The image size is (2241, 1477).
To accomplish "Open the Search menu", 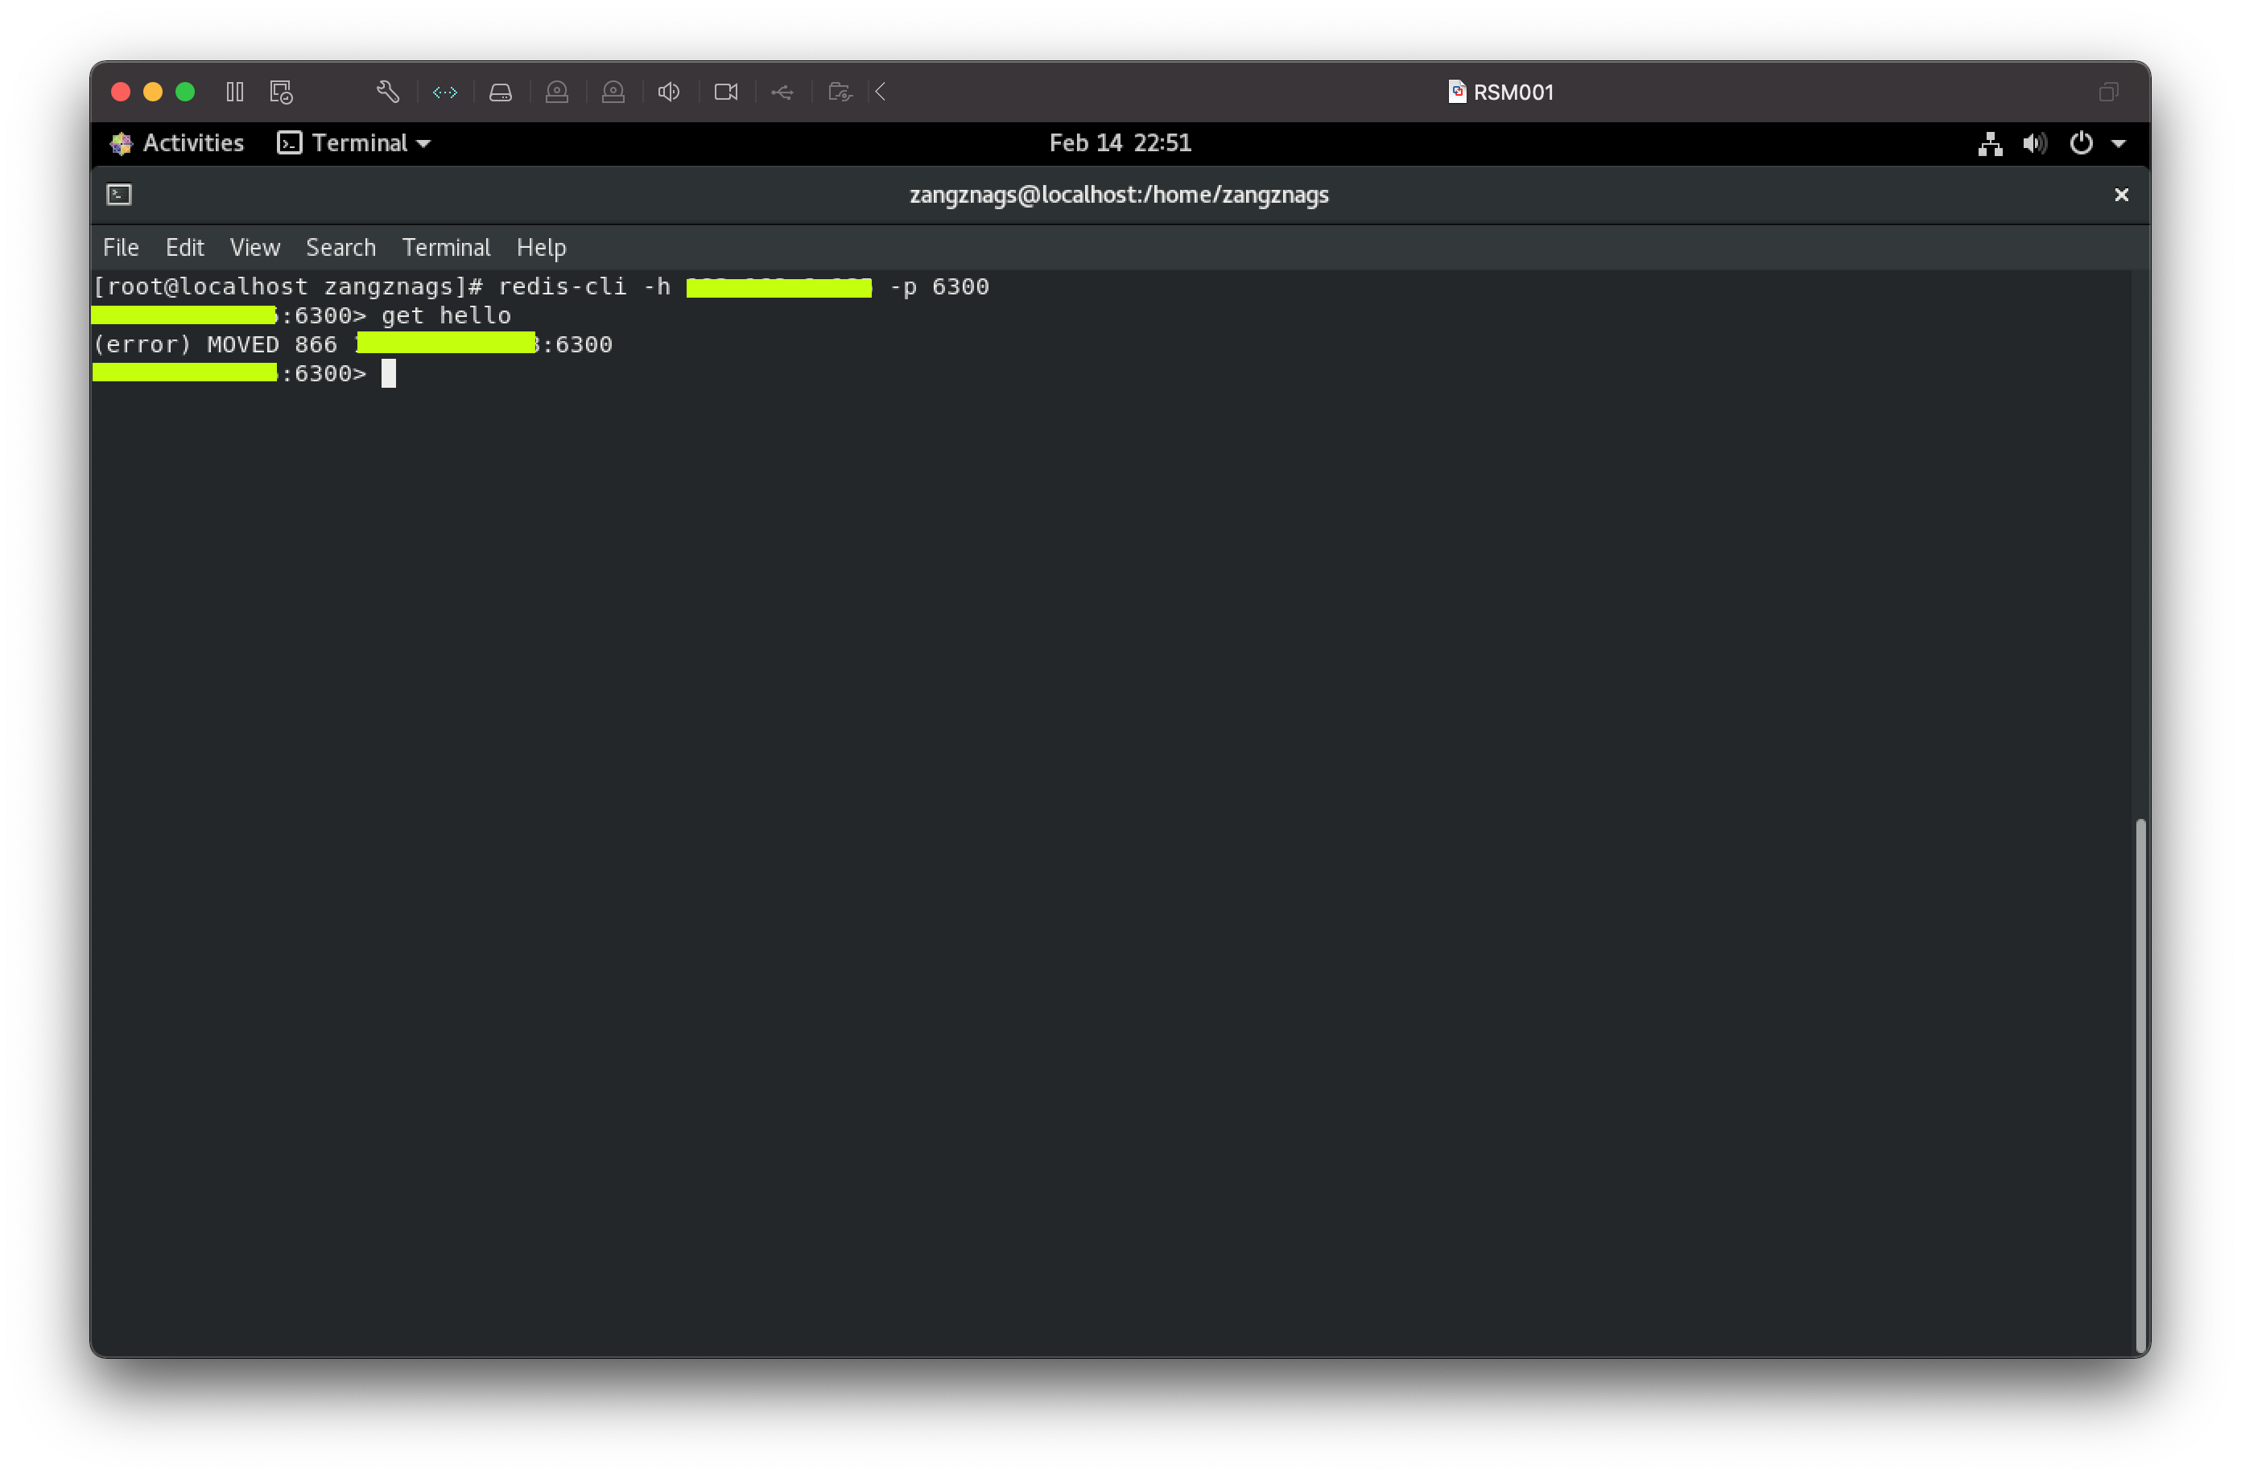I will pyautogui.click(x=340, y=248).
